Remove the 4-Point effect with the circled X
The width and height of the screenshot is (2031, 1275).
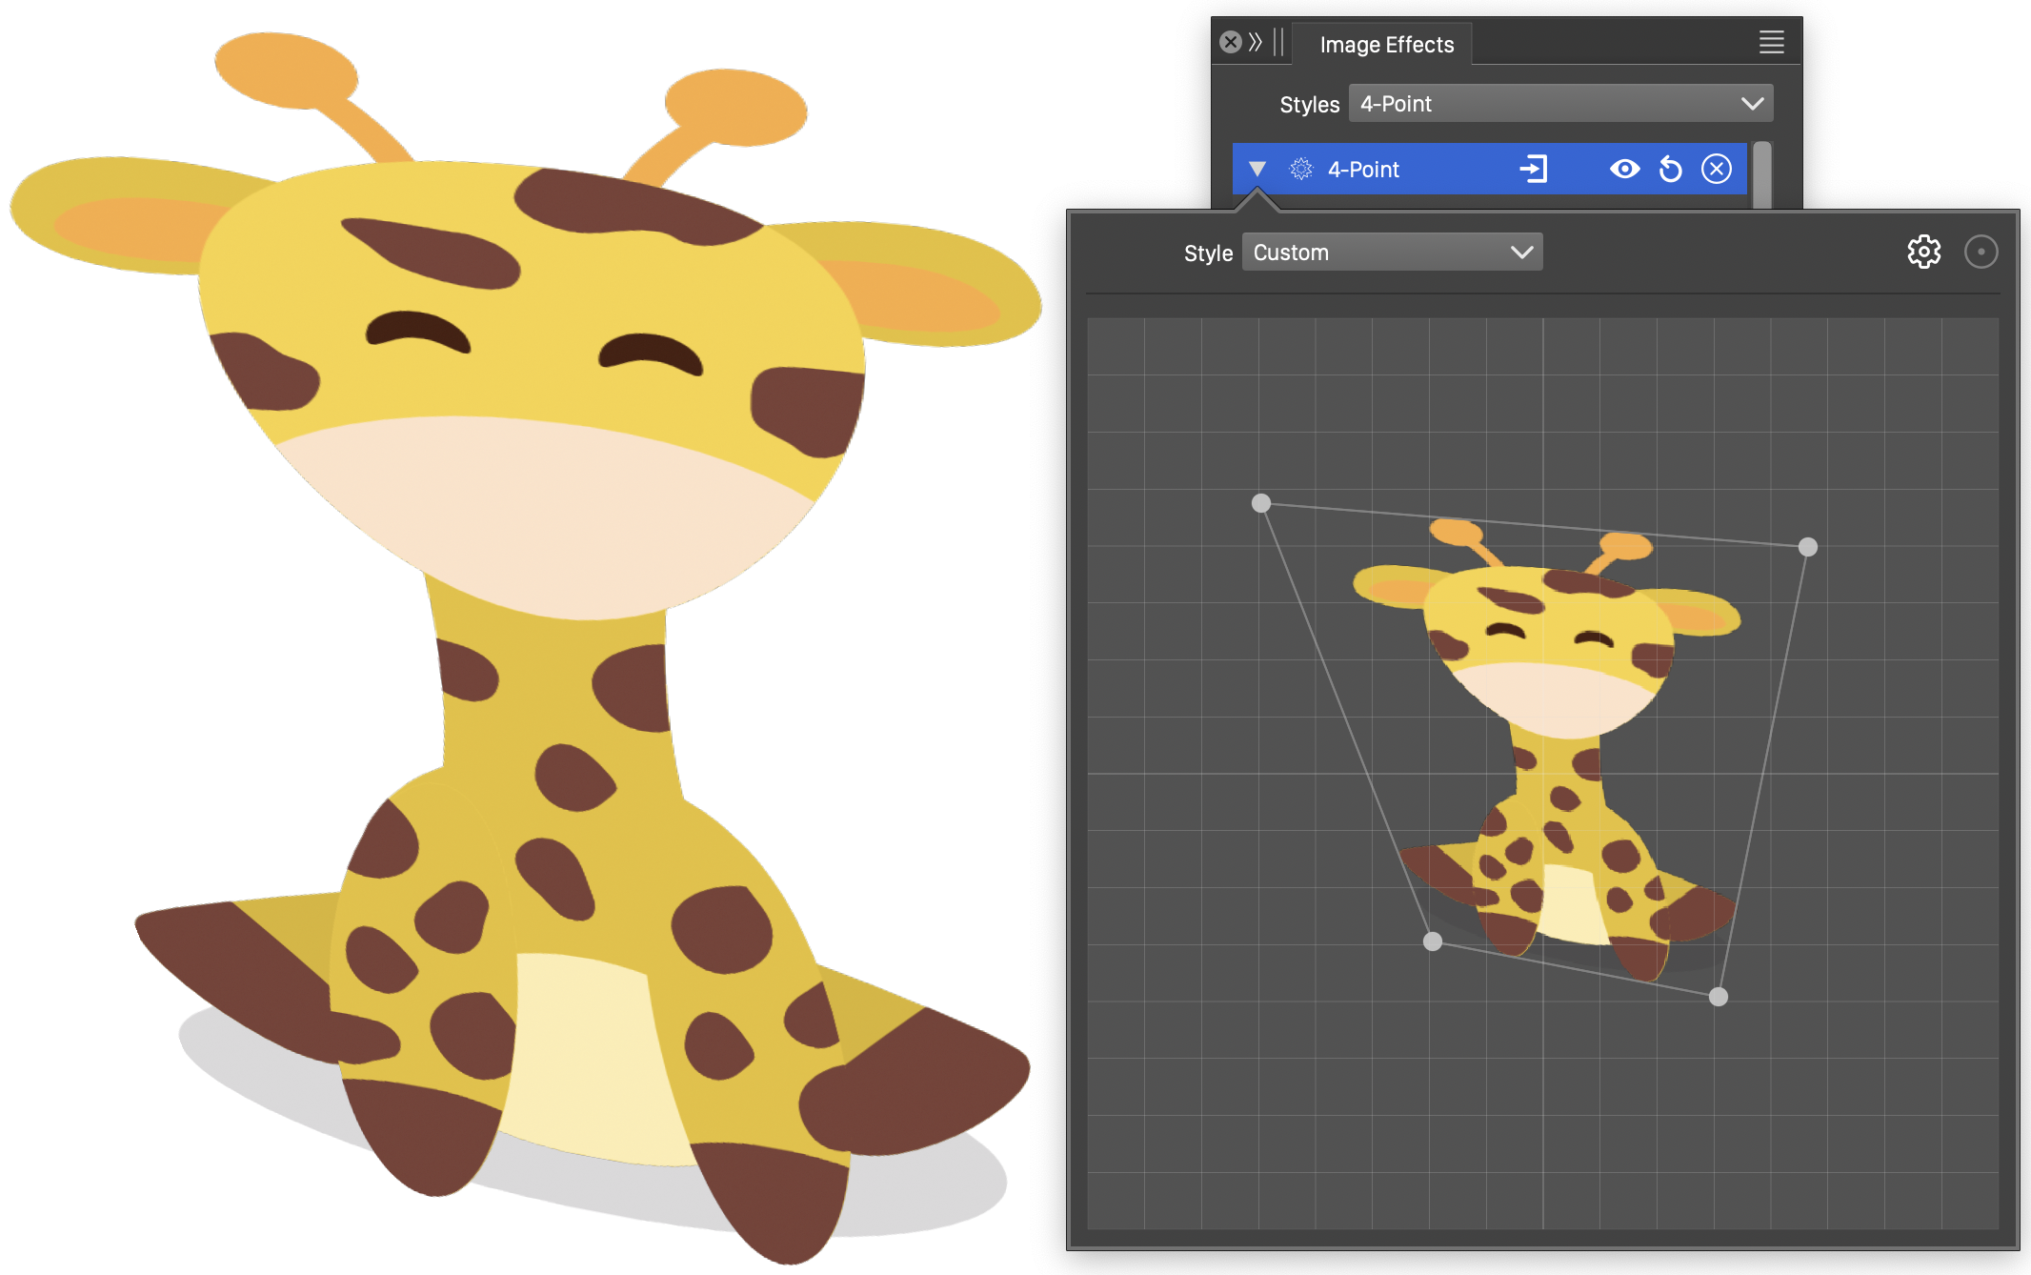[x=1716, y=170]
